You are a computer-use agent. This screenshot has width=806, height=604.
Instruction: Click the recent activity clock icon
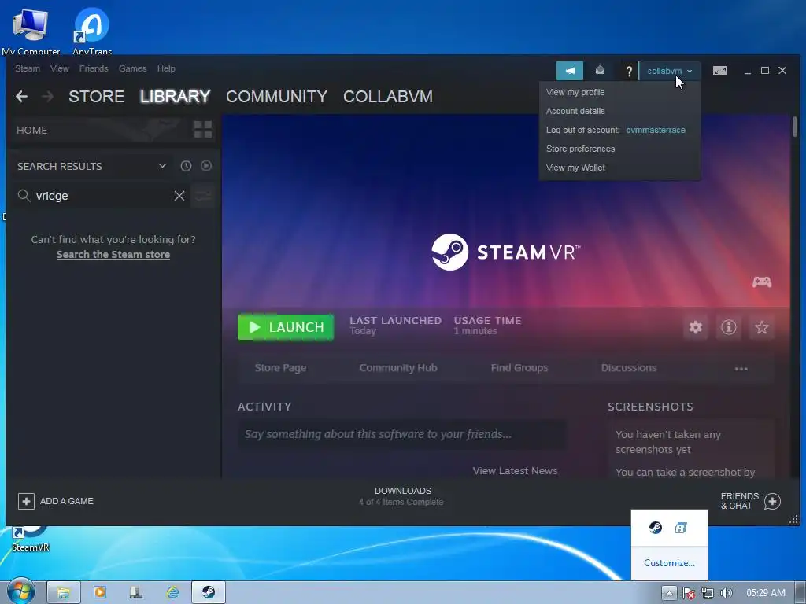pos(186,166)
